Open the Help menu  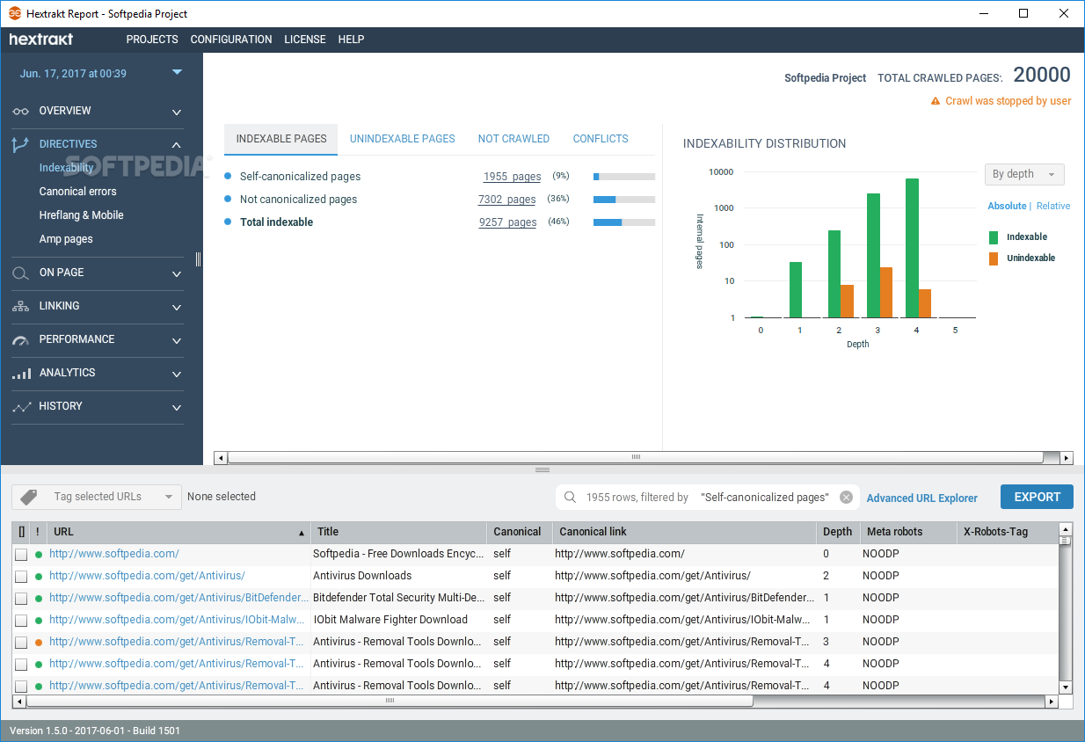351,40
